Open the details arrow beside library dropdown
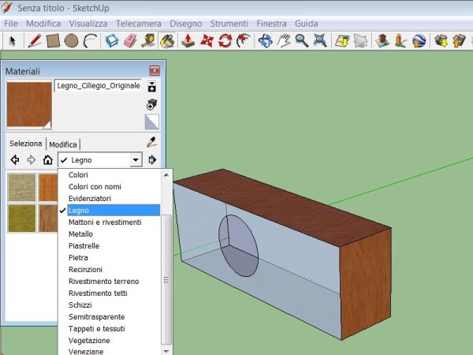 coord(152,160)
